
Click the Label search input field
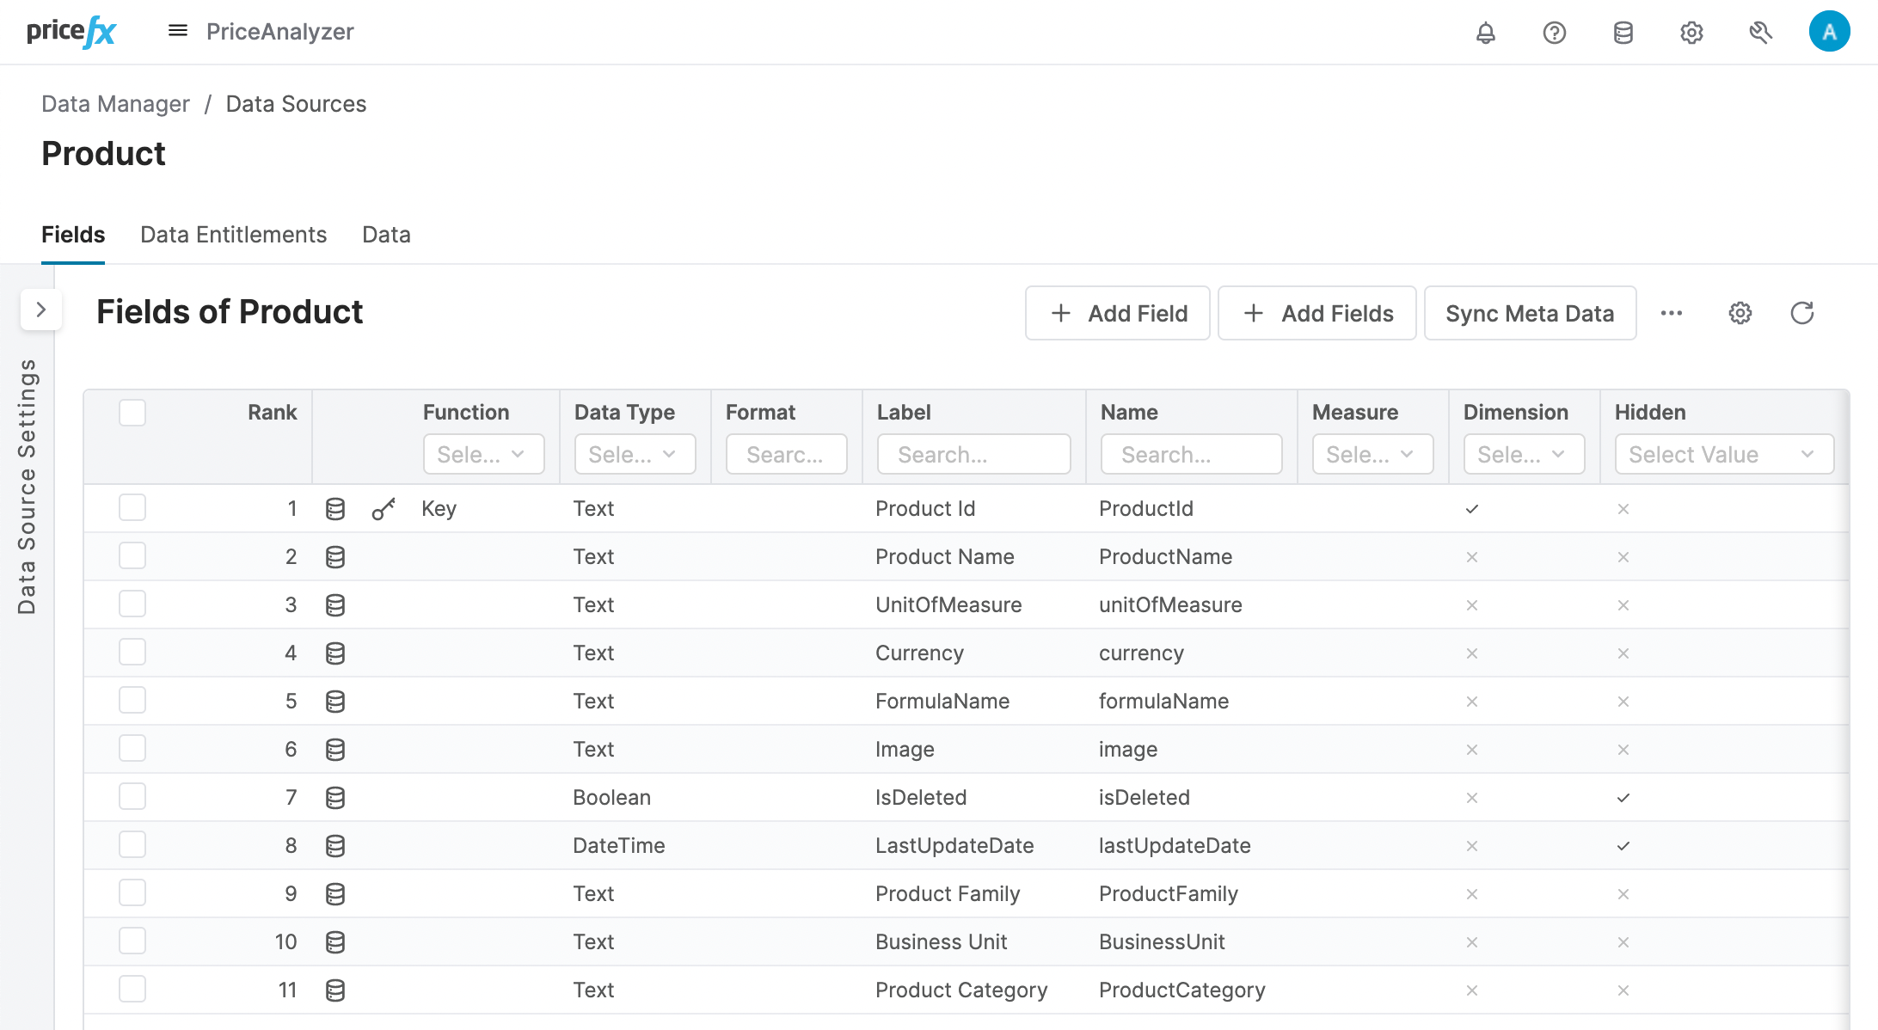(x=973, y=454)
